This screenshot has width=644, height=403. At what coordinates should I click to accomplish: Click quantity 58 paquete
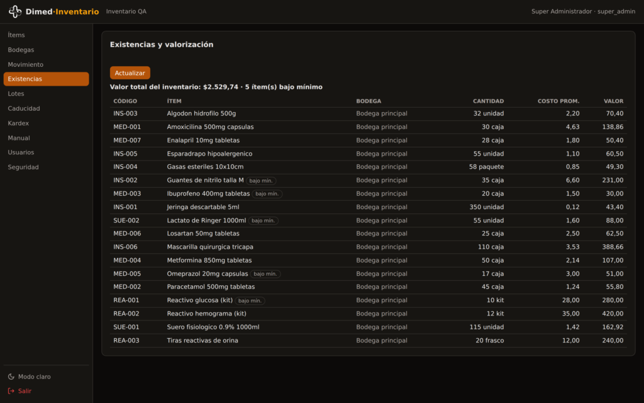pos(486,167)
